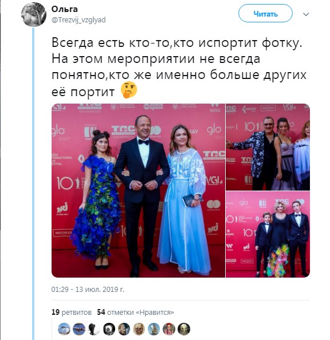This screenshot has height=340, width=330.
Task: View the 54 отметки «Нравится» list
Action: click(135, 312)
